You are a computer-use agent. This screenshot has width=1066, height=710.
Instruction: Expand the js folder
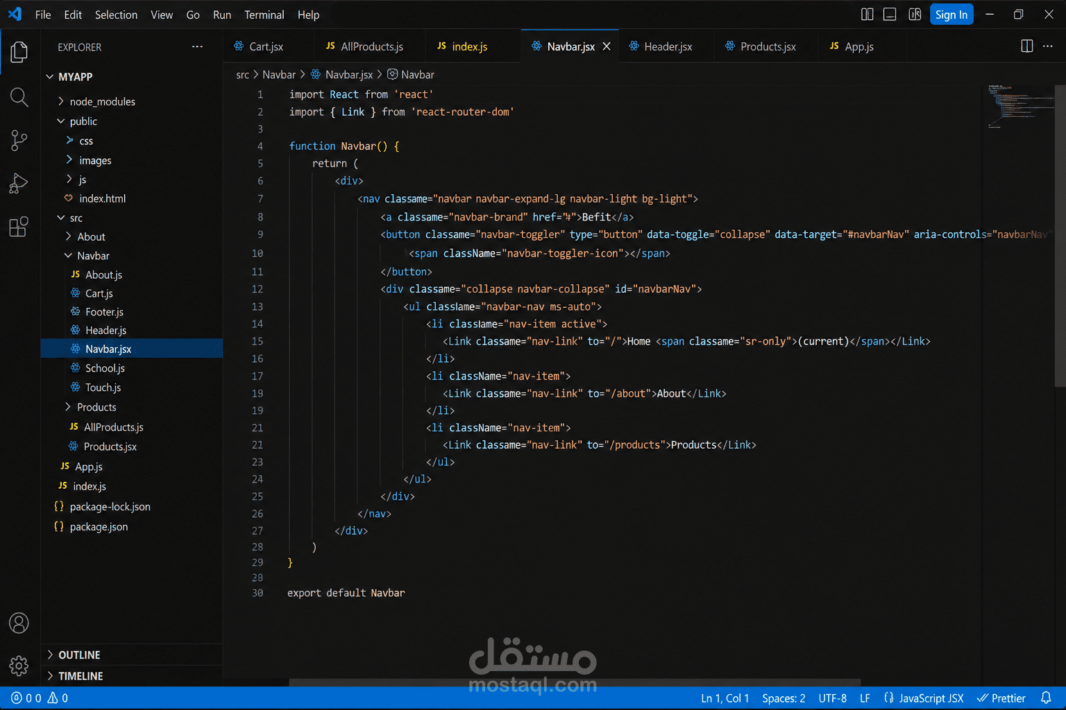pyautogui.click(x=83, y=180)
